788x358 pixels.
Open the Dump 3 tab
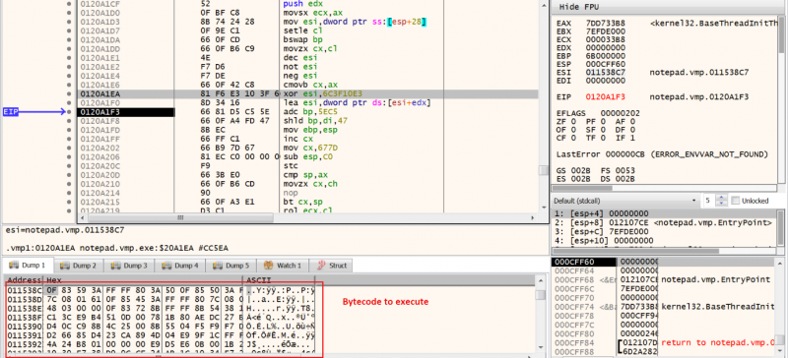[x=130, y=266]
